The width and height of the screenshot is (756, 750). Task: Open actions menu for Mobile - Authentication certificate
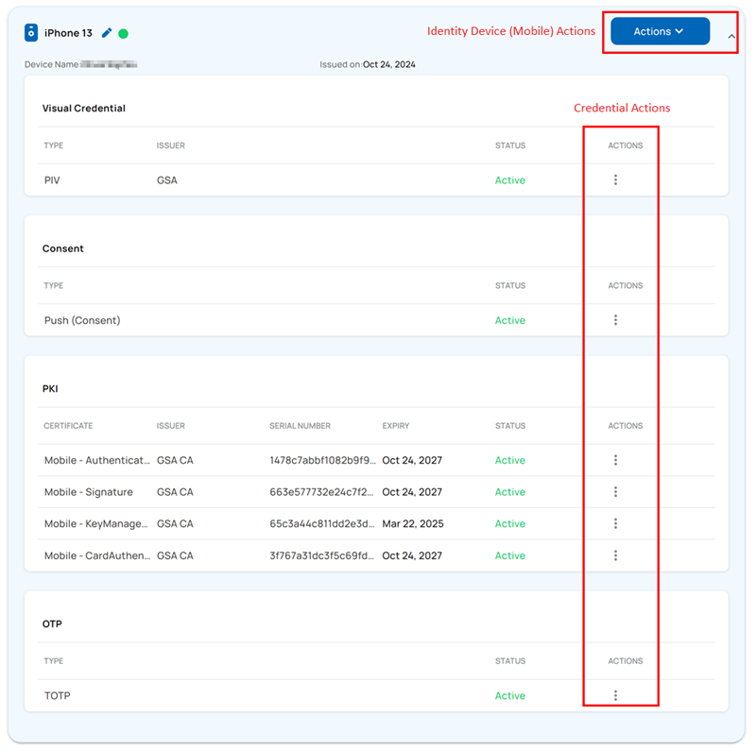pyautogui.click(x=615, y=460)
